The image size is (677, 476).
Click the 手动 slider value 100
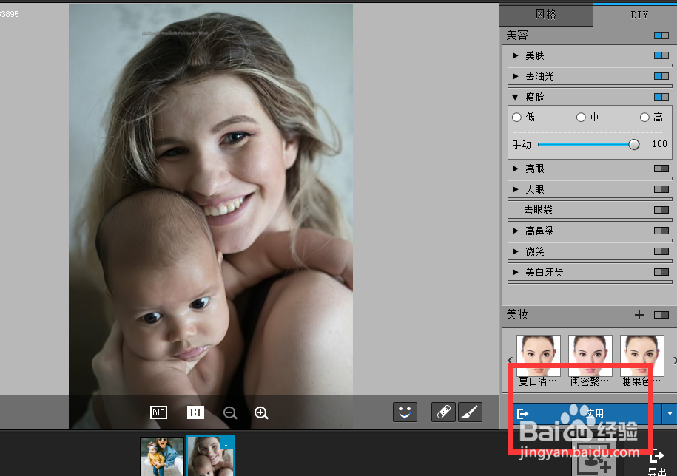tap(659, 144)
